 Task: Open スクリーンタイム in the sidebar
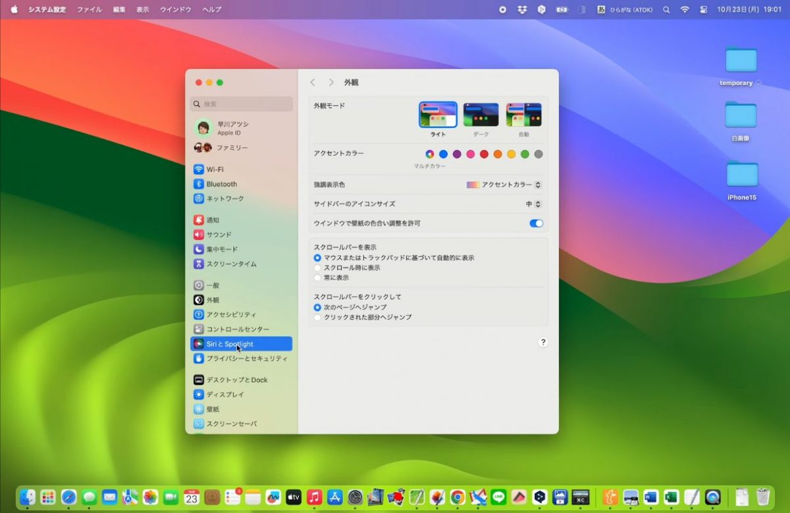(x=241, y=264)
